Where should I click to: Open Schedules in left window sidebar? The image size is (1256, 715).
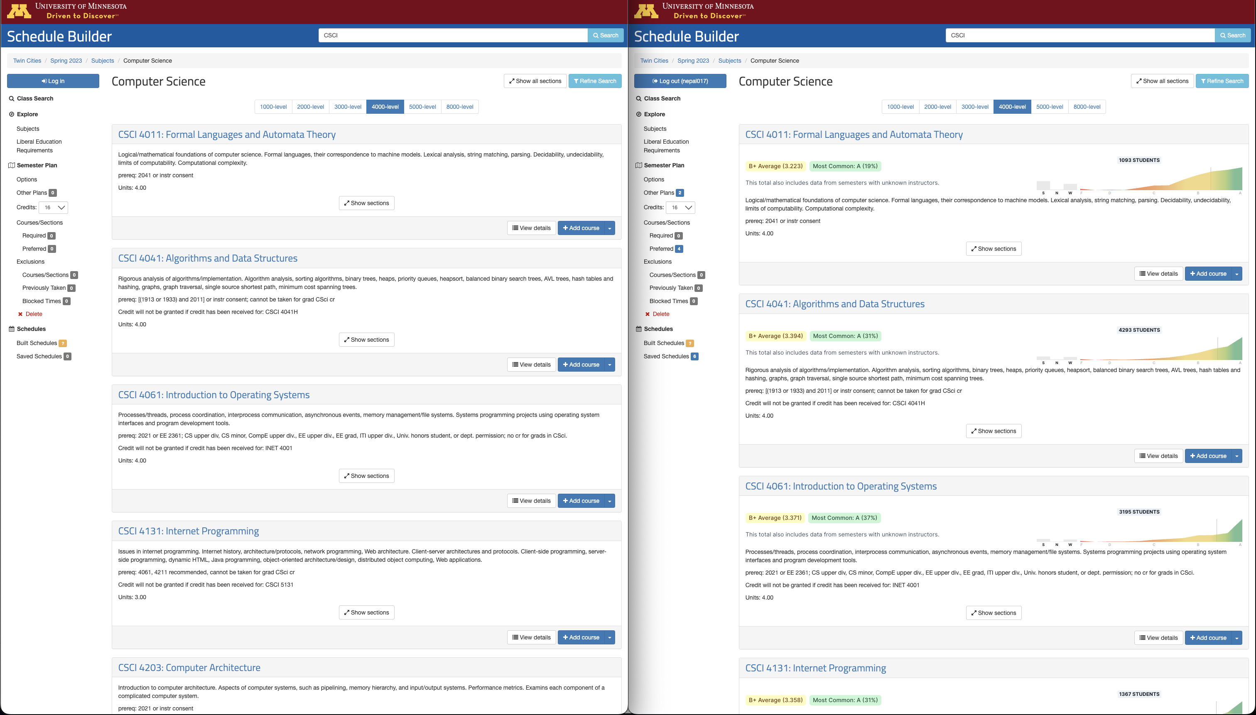pyautogui.click(x=27, y=328)
